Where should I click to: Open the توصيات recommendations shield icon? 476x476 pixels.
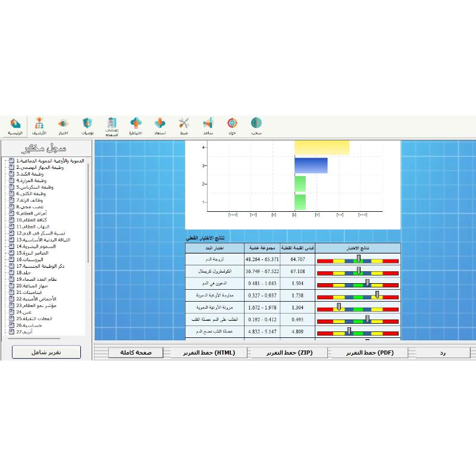coord(87,126)
